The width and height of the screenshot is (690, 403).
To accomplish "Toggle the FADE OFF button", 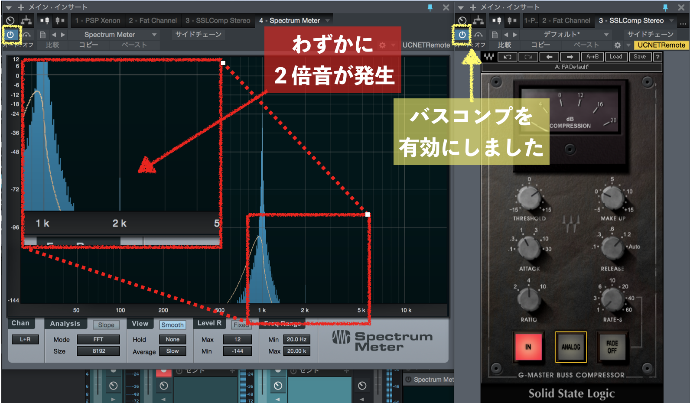I will pos(612,347).
